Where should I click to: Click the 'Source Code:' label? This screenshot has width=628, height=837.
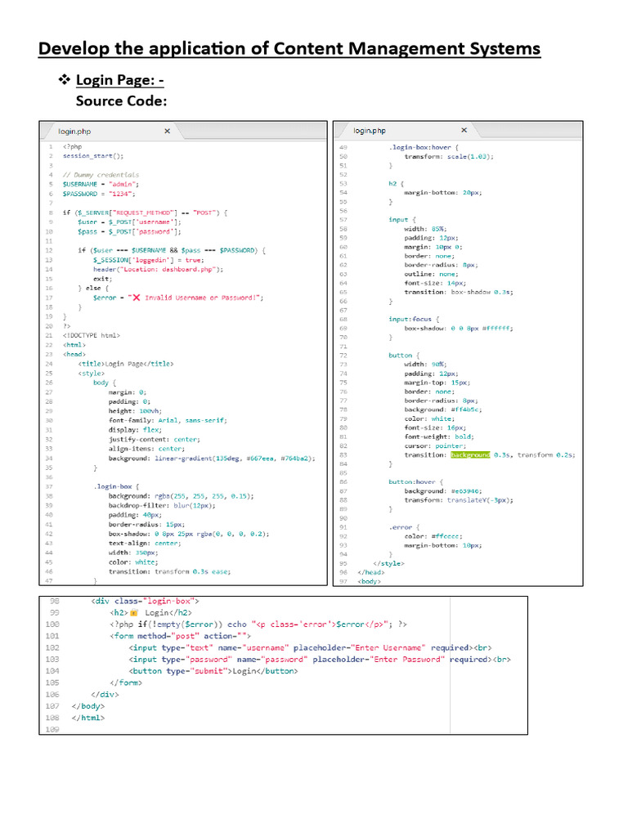pyautogui.click(x=121, y=101)
